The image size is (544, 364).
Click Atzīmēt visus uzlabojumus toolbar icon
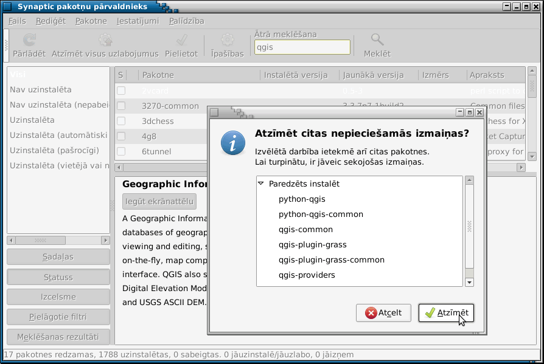click(x=105, y=40)
